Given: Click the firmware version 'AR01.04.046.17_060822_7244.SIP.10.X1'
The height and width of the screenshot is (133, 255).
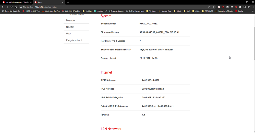Looking at the screenshot, I should (x=159, y=32).
